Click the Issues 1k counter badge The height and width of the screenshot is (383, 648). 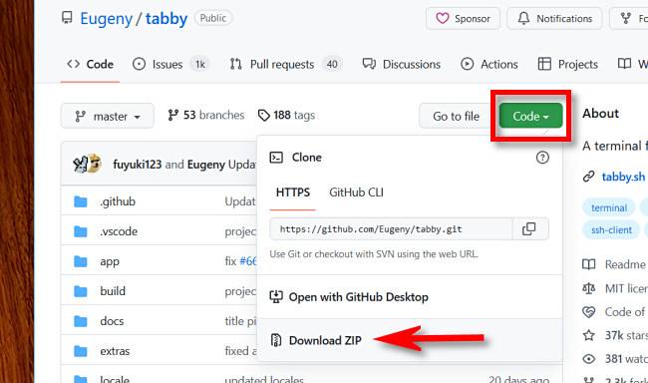click(200, 64)
